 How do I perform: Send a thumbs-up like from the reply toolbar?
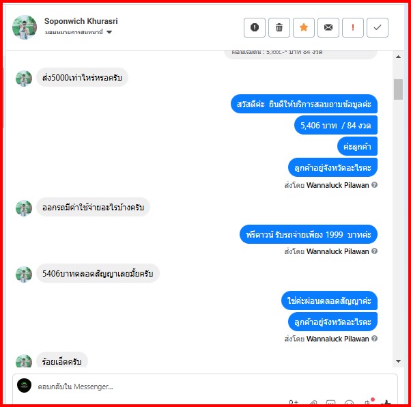386,403
